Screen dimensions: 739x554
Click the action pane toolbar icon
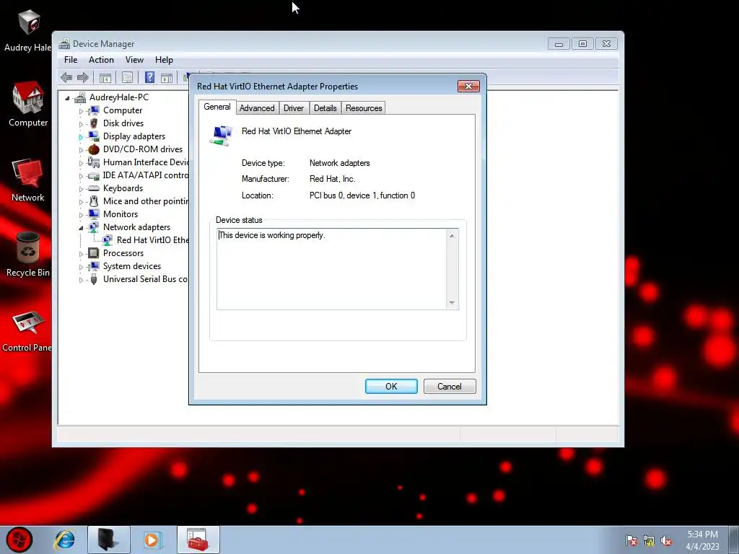coord(167,78)
